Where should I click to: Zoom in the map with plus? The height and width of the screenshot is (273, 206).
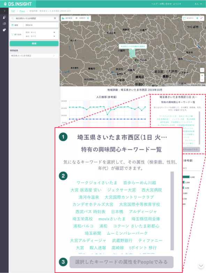click(x=202, y=76)
